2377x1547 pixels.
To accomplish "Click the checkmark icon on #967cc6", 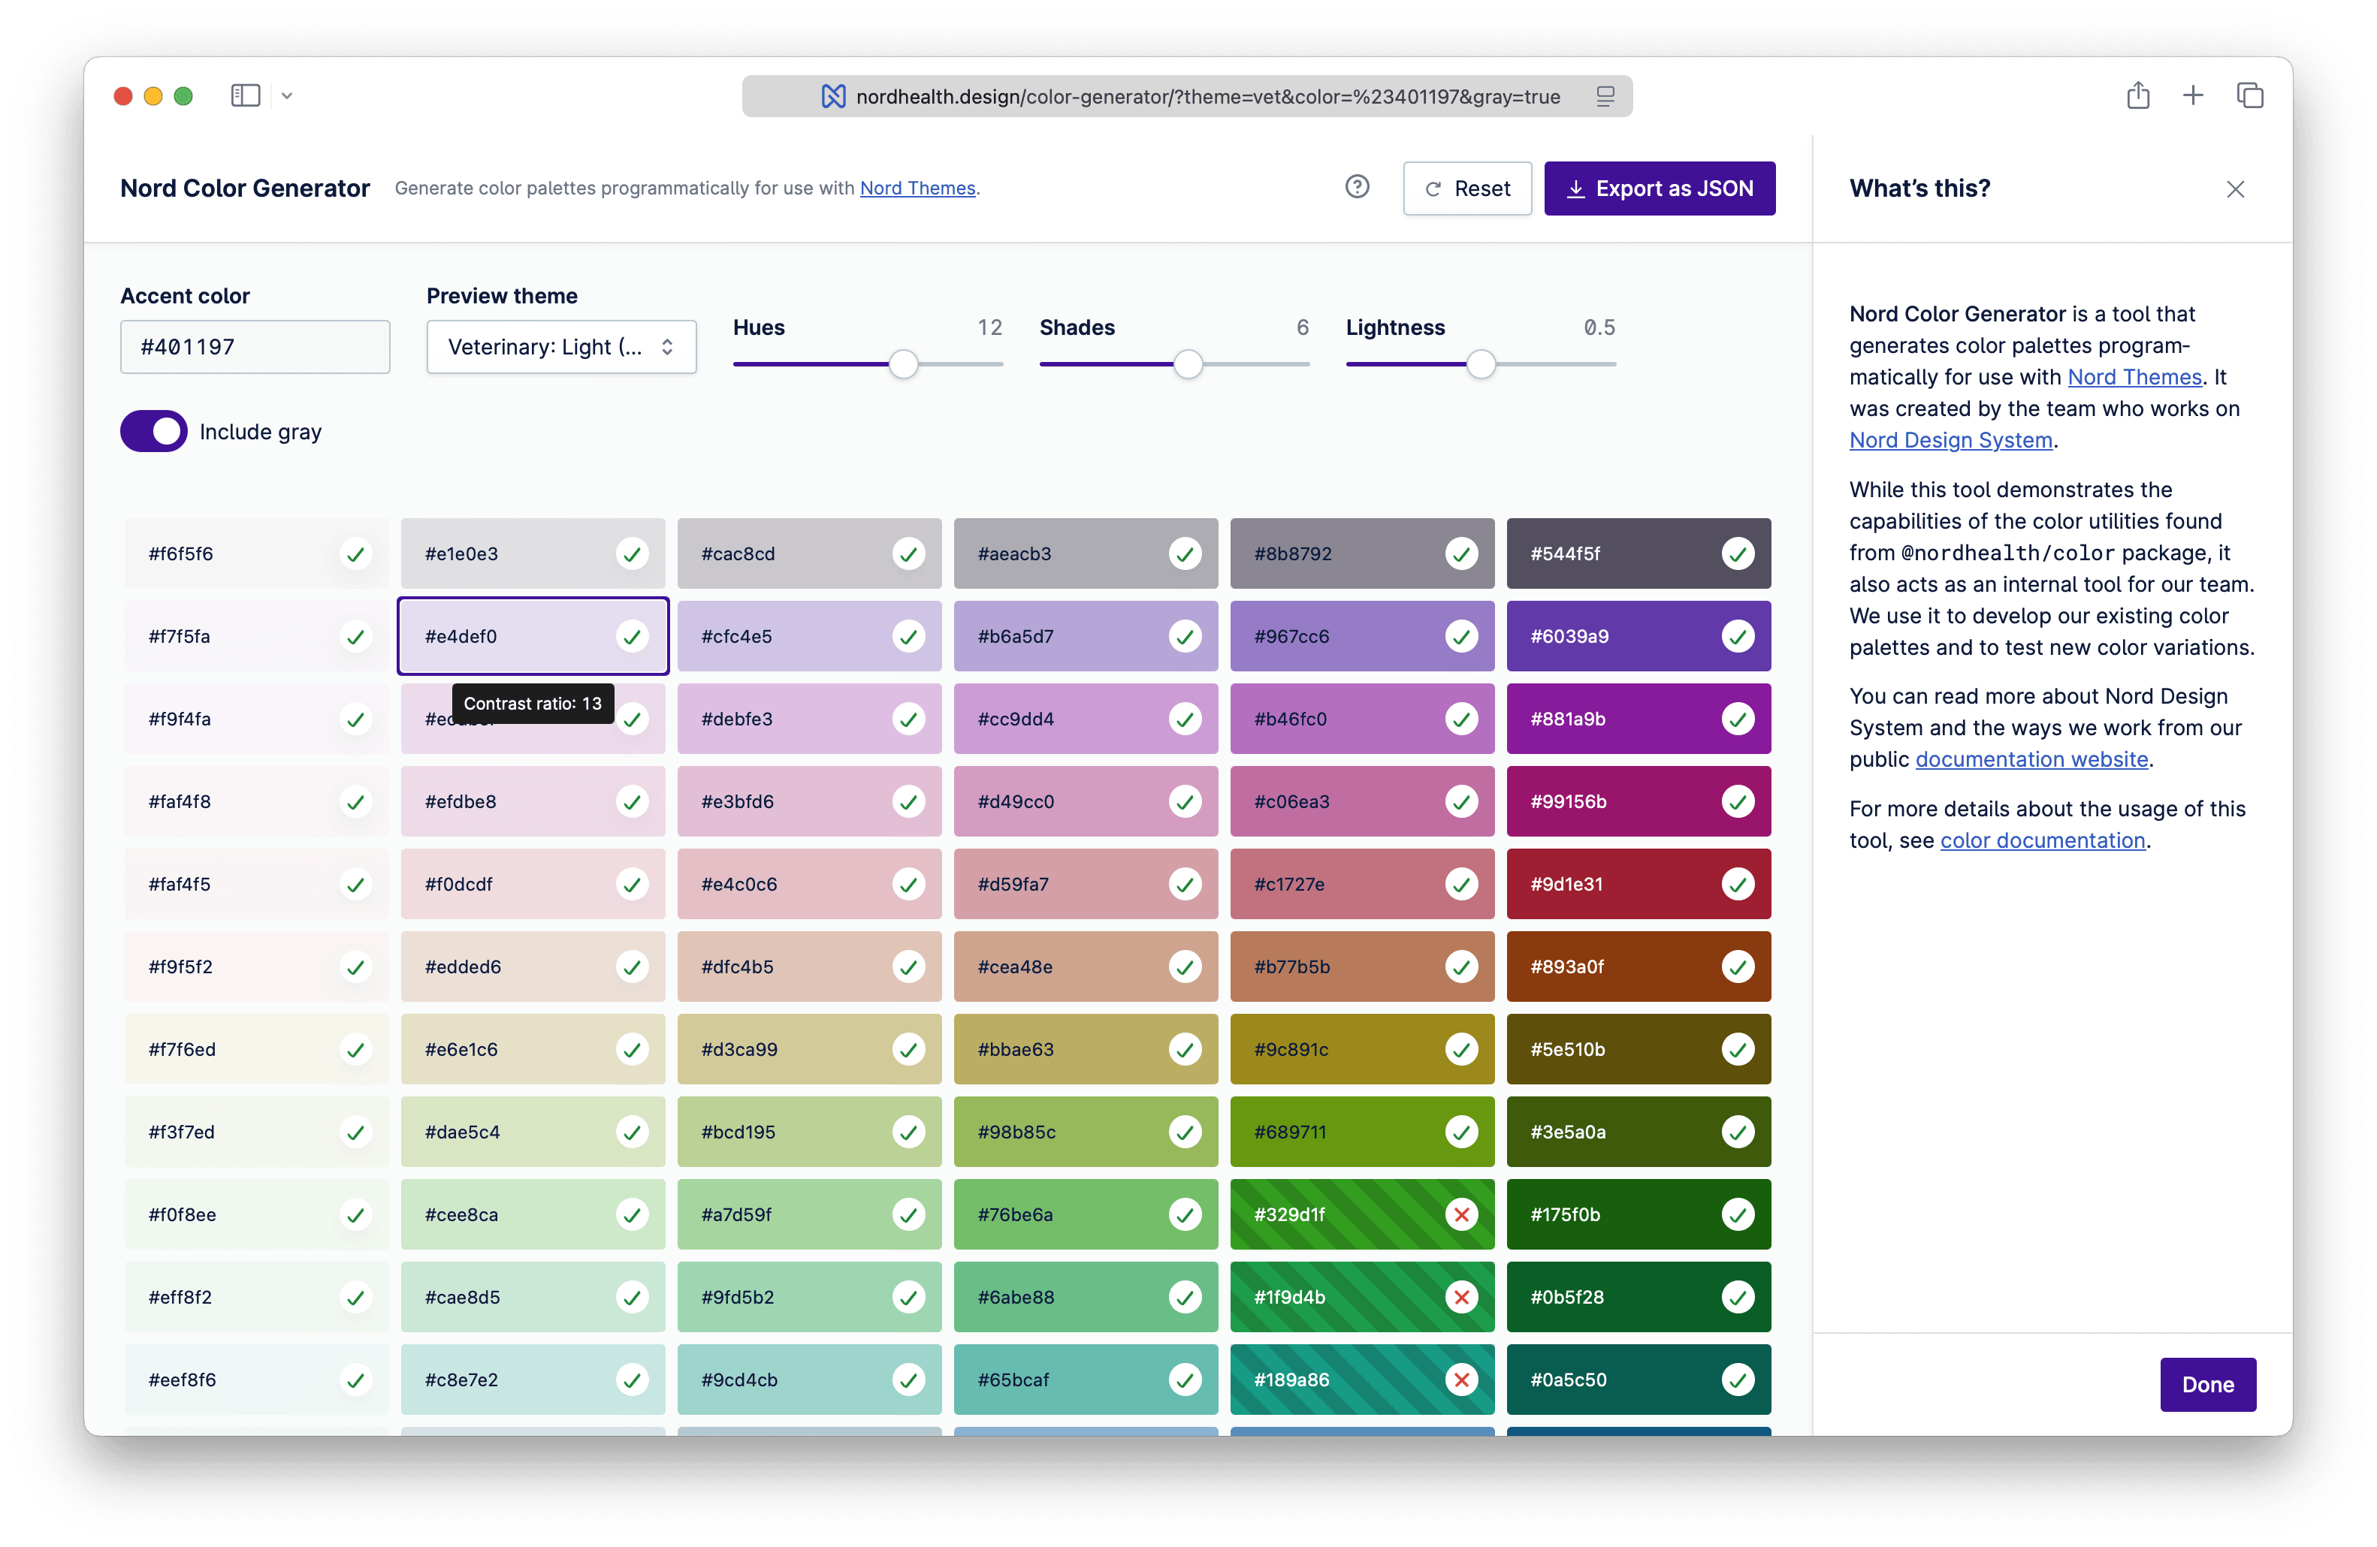I will pos(1461,637).
